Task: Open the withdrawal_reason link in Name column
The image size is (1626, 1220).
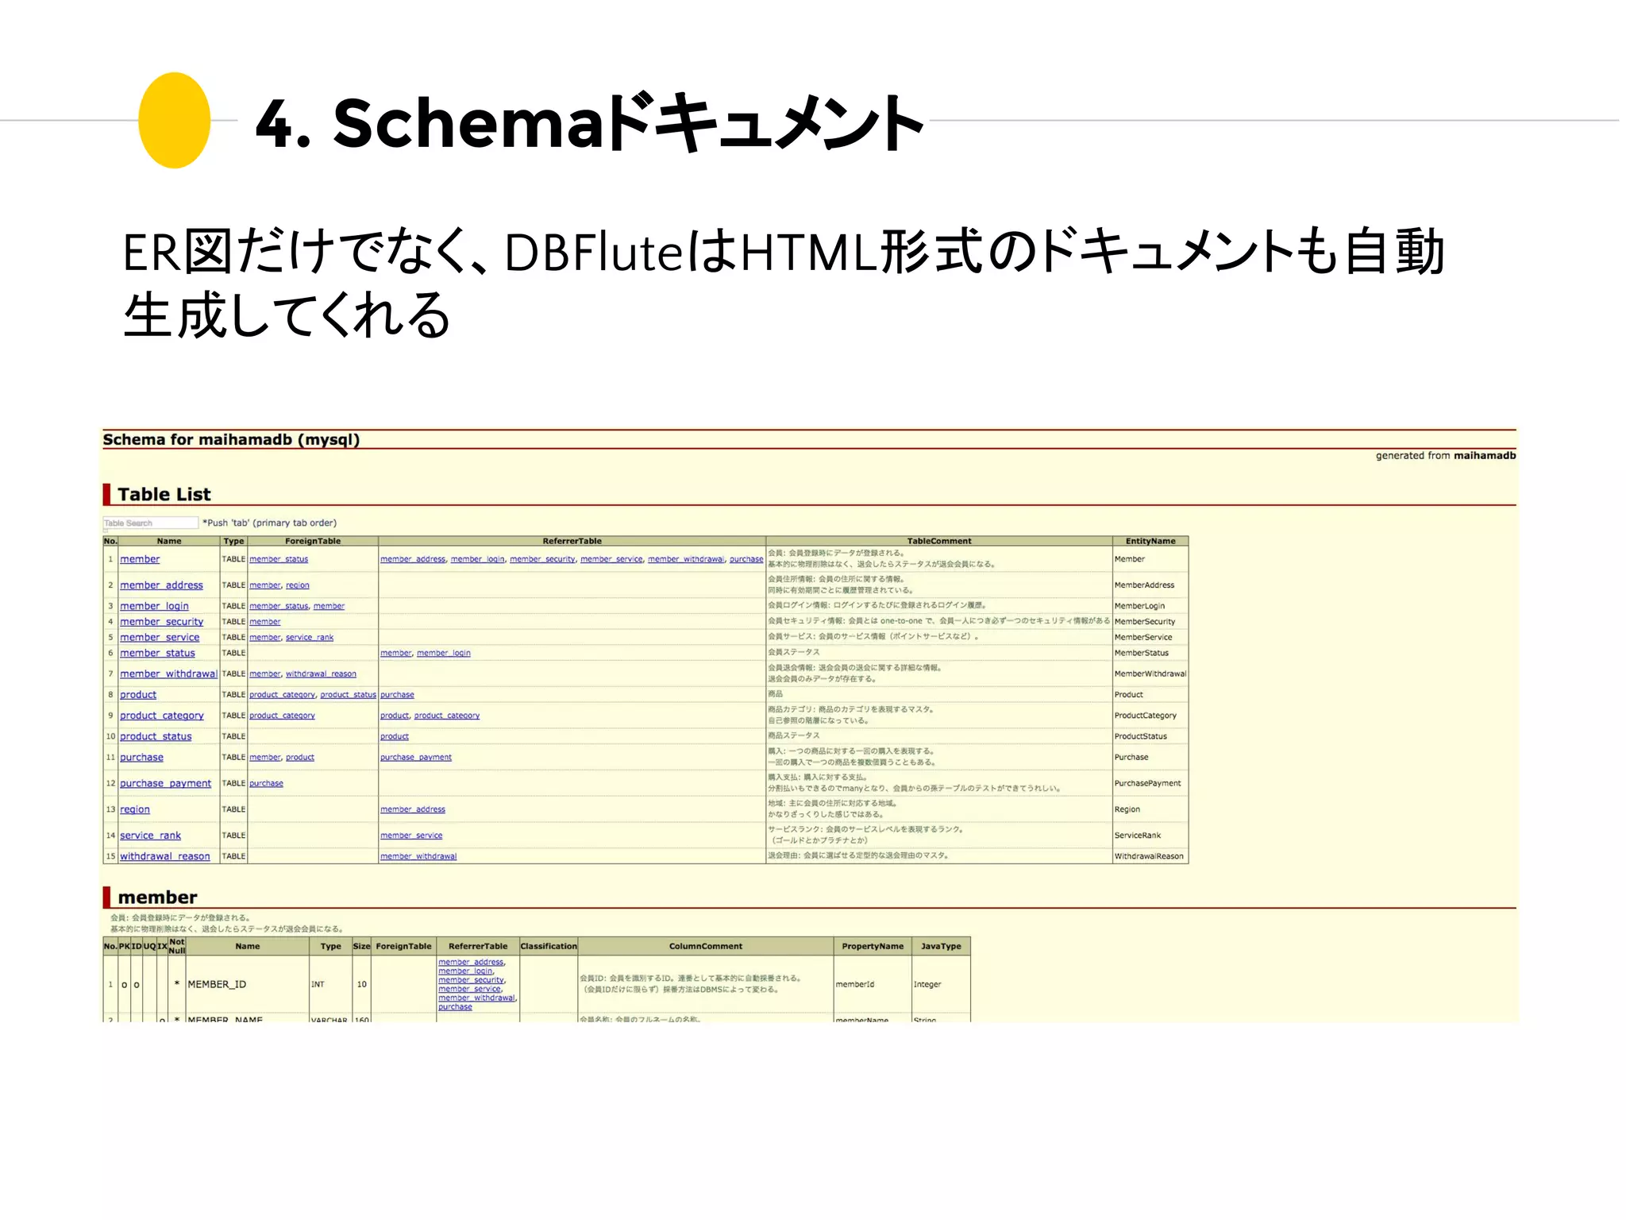Action: pos(164,856)
